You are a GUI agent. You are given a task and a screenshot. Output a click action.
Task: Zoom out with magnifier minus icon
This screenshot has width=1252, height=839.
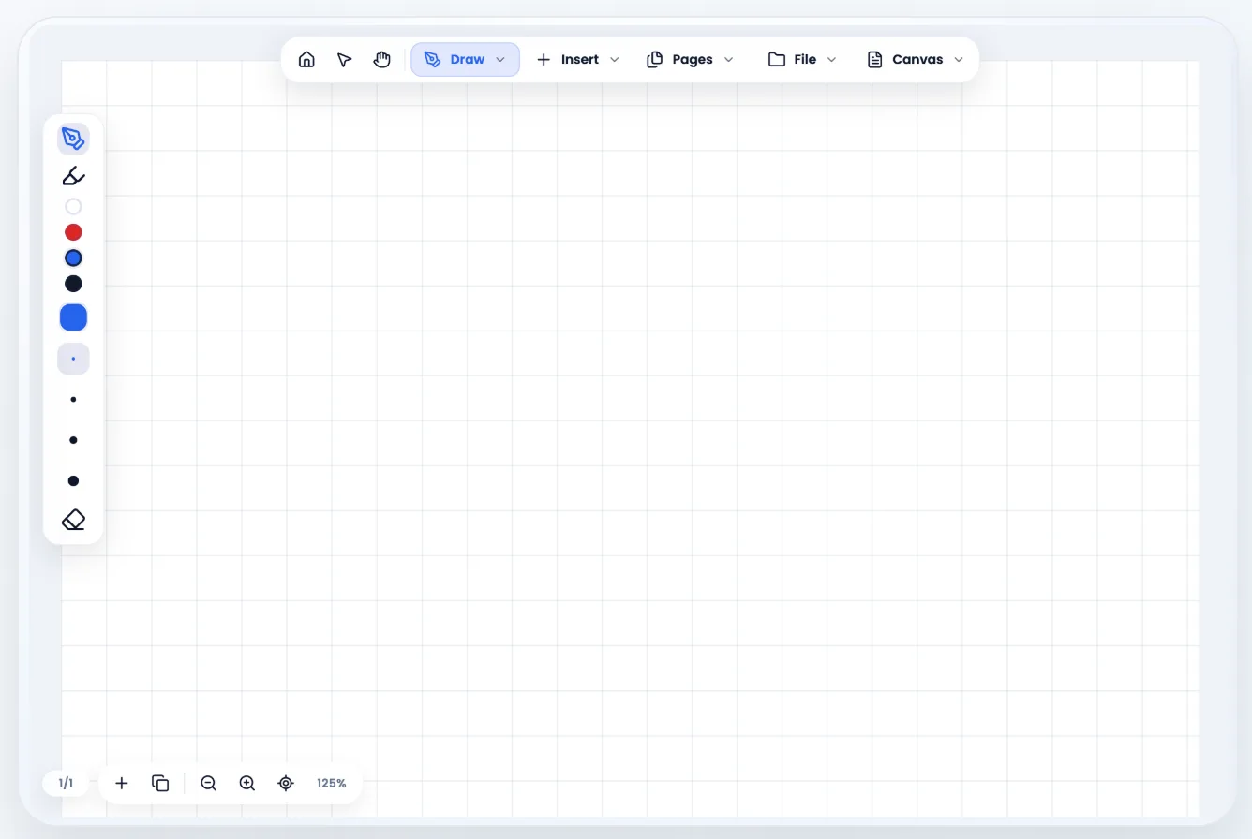click(209, 783)
